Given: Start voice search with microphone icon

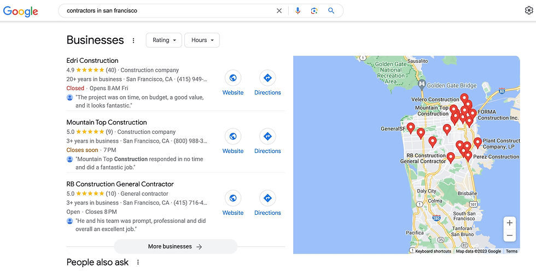Looking at the screenshot, I should (298, 11).
